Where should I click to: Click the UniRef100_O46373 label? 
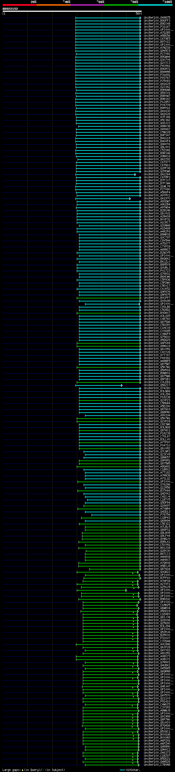click(x=157, y=753)
